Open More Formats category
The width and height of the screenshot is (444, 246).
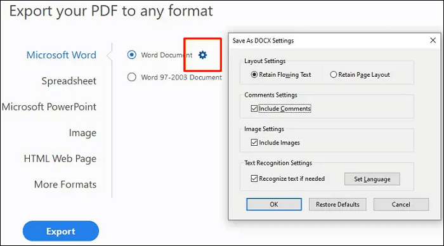point(65,184)
